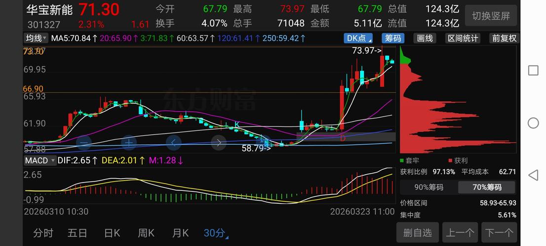This screenshot has height=246, width=546.
Task: Activate 画线 drawing tool
Action: coord(425,38)
